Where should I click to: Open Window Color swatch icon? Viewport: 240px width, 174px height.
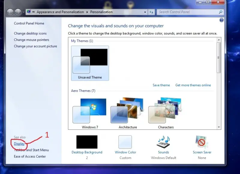coord(125,142)
